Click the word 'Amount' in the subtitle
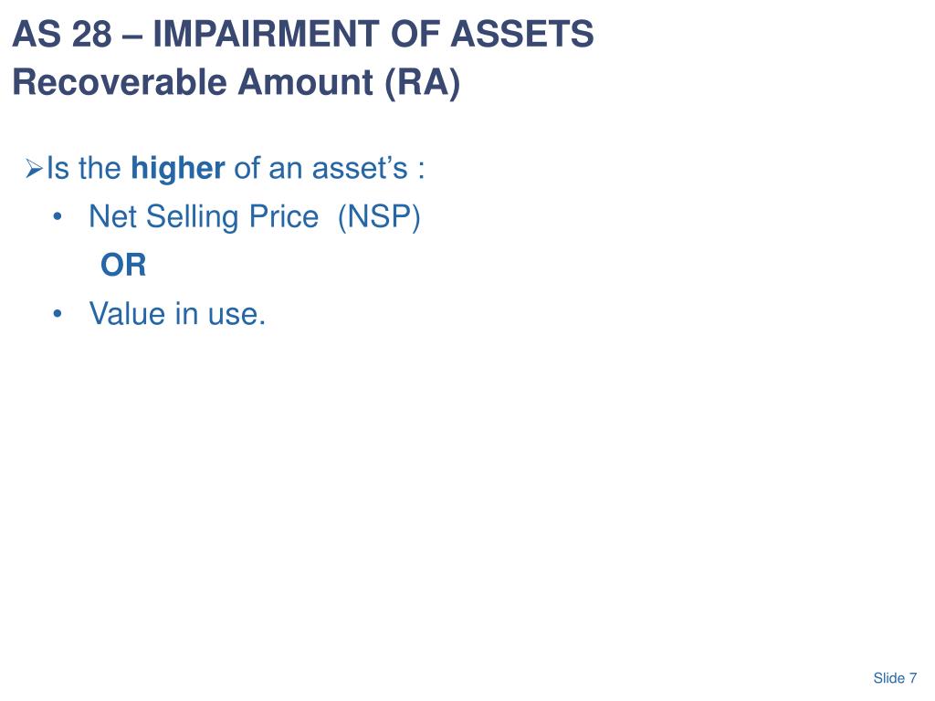 [x=305, y=81]
